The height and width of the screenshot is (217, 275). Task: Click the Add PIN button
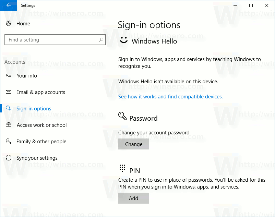(134, 198)
